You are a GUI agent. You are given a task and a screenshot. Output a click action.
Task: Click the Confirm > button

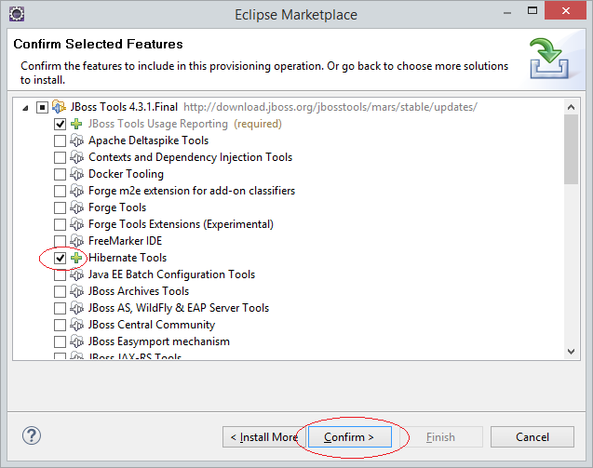coord(350,437)
